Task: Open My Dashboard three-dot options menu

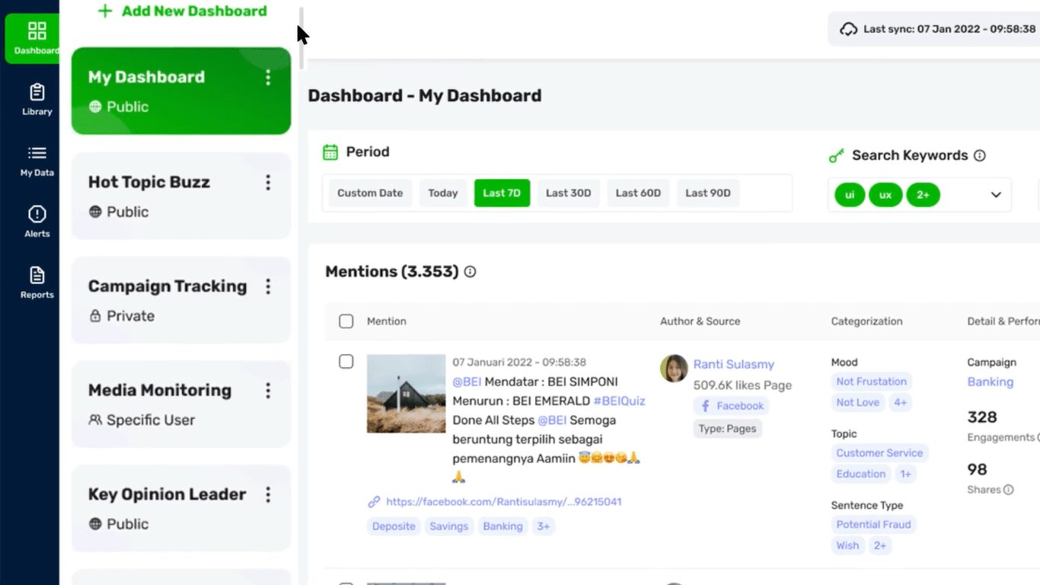Action: 268,78
